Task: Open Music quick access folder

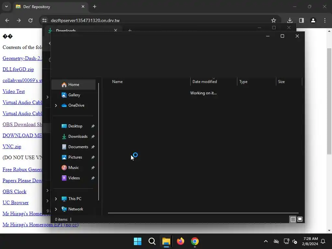Action: coord(74,168)
